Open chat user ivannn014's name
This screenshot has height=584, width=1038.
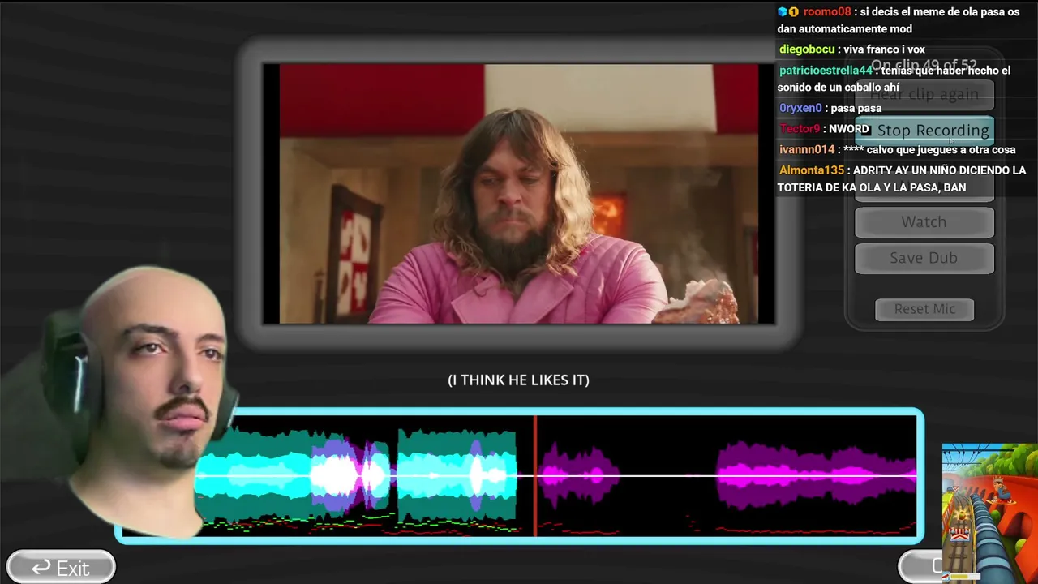pos(807,150)
